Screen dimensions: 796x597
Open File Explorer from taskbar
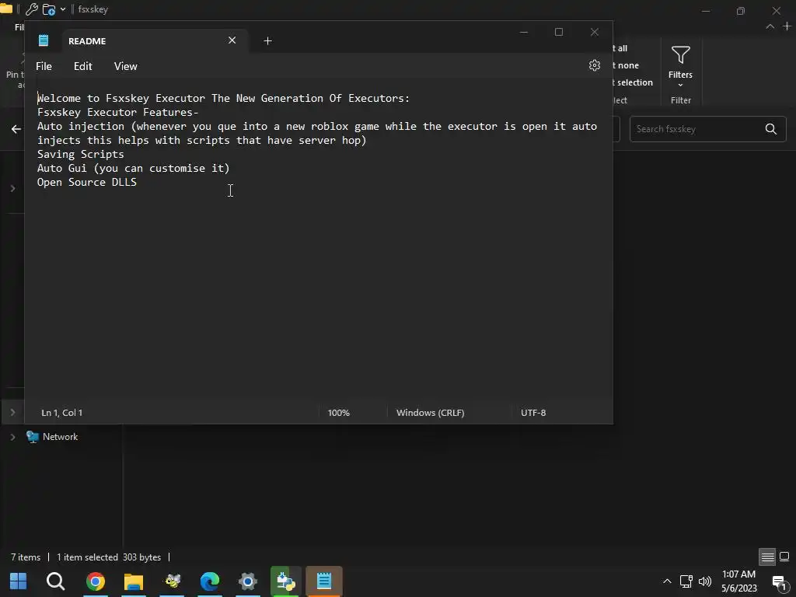click(134, 581)
